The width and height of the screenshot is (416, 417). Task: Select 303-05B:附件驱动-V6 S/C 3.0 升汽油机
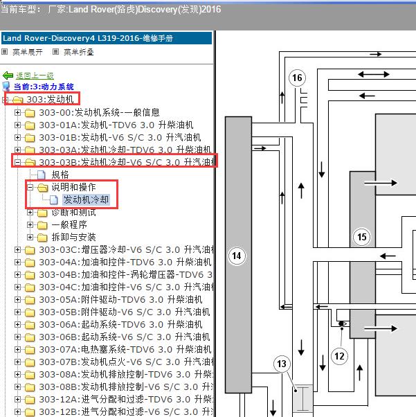[x=125, y=312]
